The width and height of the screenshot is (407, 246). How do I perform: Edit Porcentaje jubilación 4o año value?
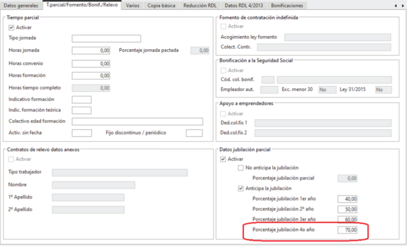tap(347, 230)
